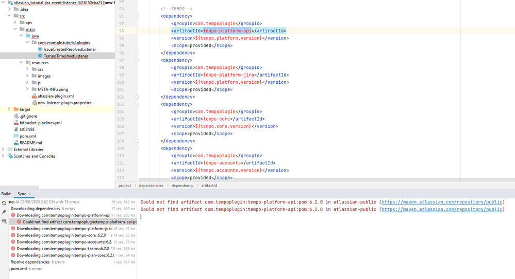
Task: Select 'Downloading dependencies 6 errors' row
Action: pos(73,209)
